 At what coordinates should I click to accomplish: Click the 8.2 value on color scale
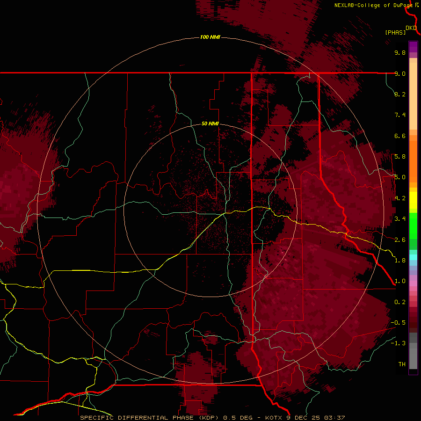click(400, 94)
